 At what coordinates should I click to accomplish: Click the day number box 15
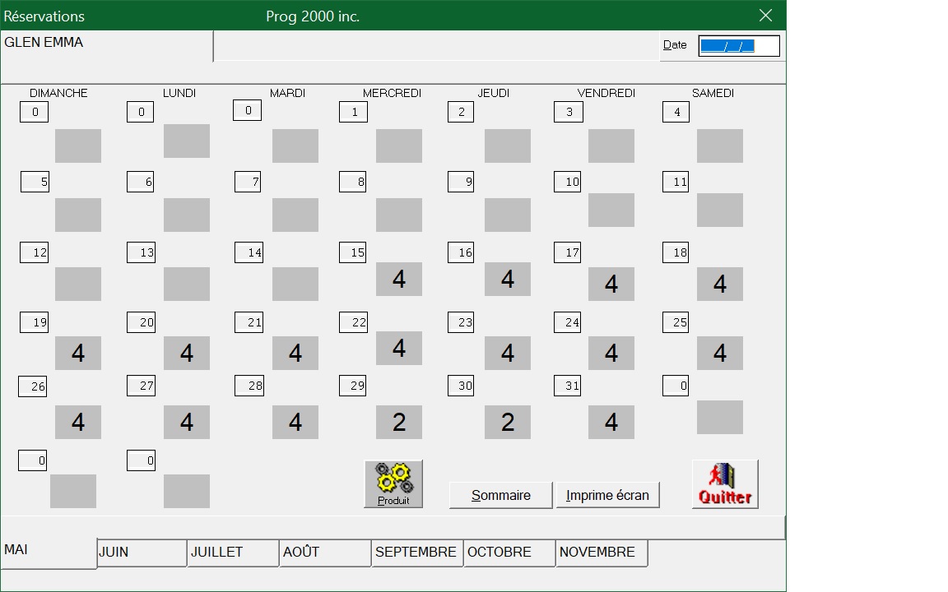354,252
